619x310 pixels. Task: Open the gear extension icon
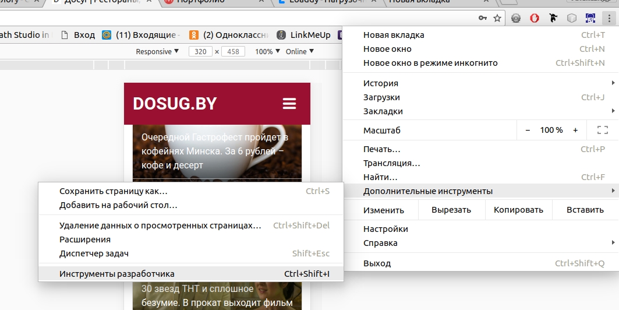516,18
